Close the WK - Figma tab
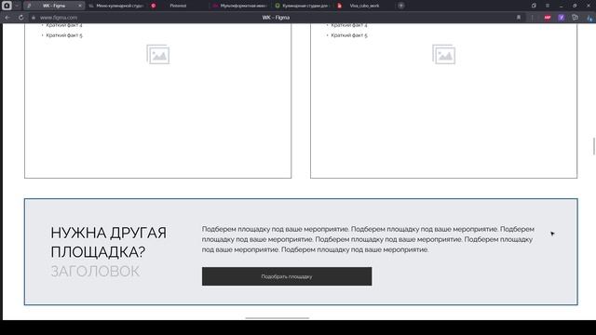This screenshot has height=335, width=596. (80, 6)
